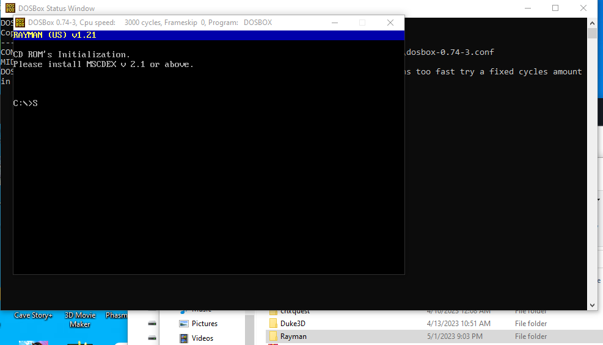
Task: Click Duke3D's date modified 4/13/2023 10:51 AM
Action: [x=458, y=324]
